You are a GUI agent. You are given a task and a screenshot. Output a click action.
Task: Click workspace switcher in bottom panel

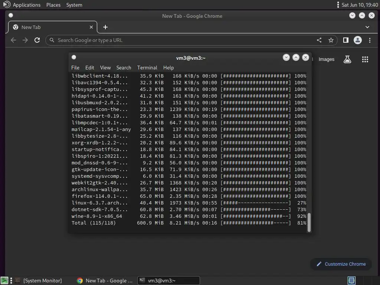tap(351, 281)
